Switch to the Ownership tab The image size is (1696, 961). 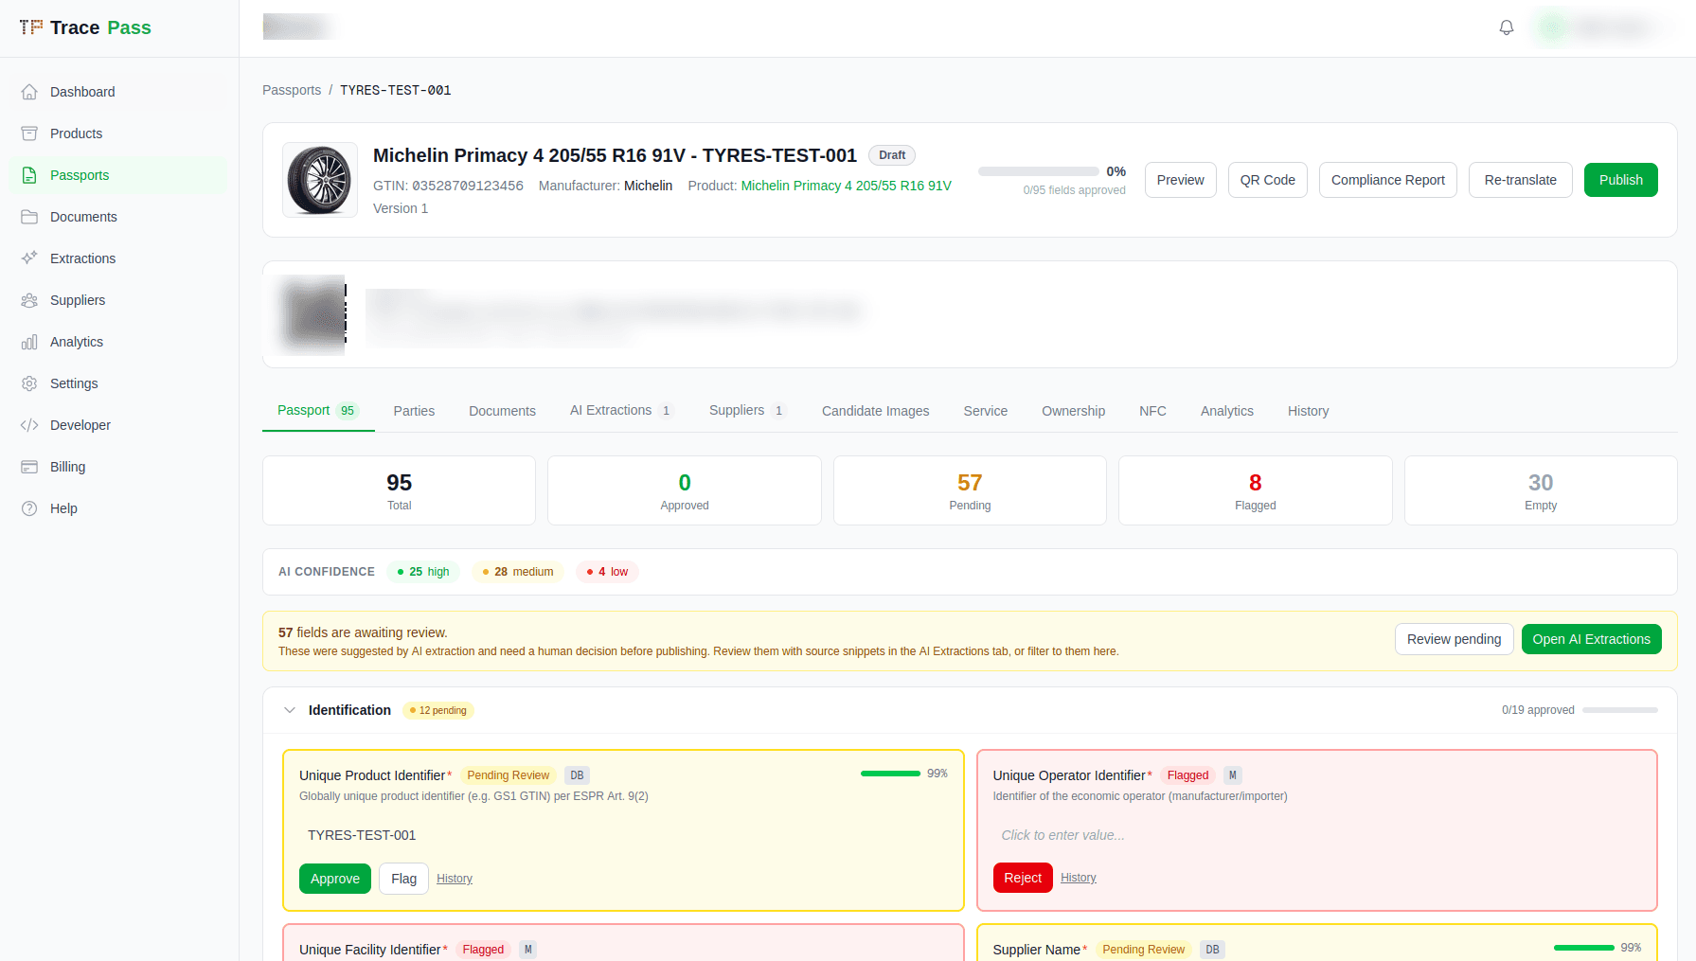coord(1073,411)
